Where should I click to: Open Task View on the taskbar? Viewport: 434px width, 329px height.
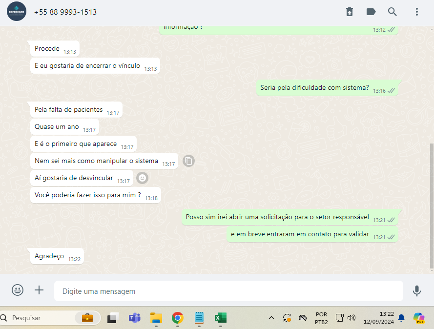(x=113, y=318)
